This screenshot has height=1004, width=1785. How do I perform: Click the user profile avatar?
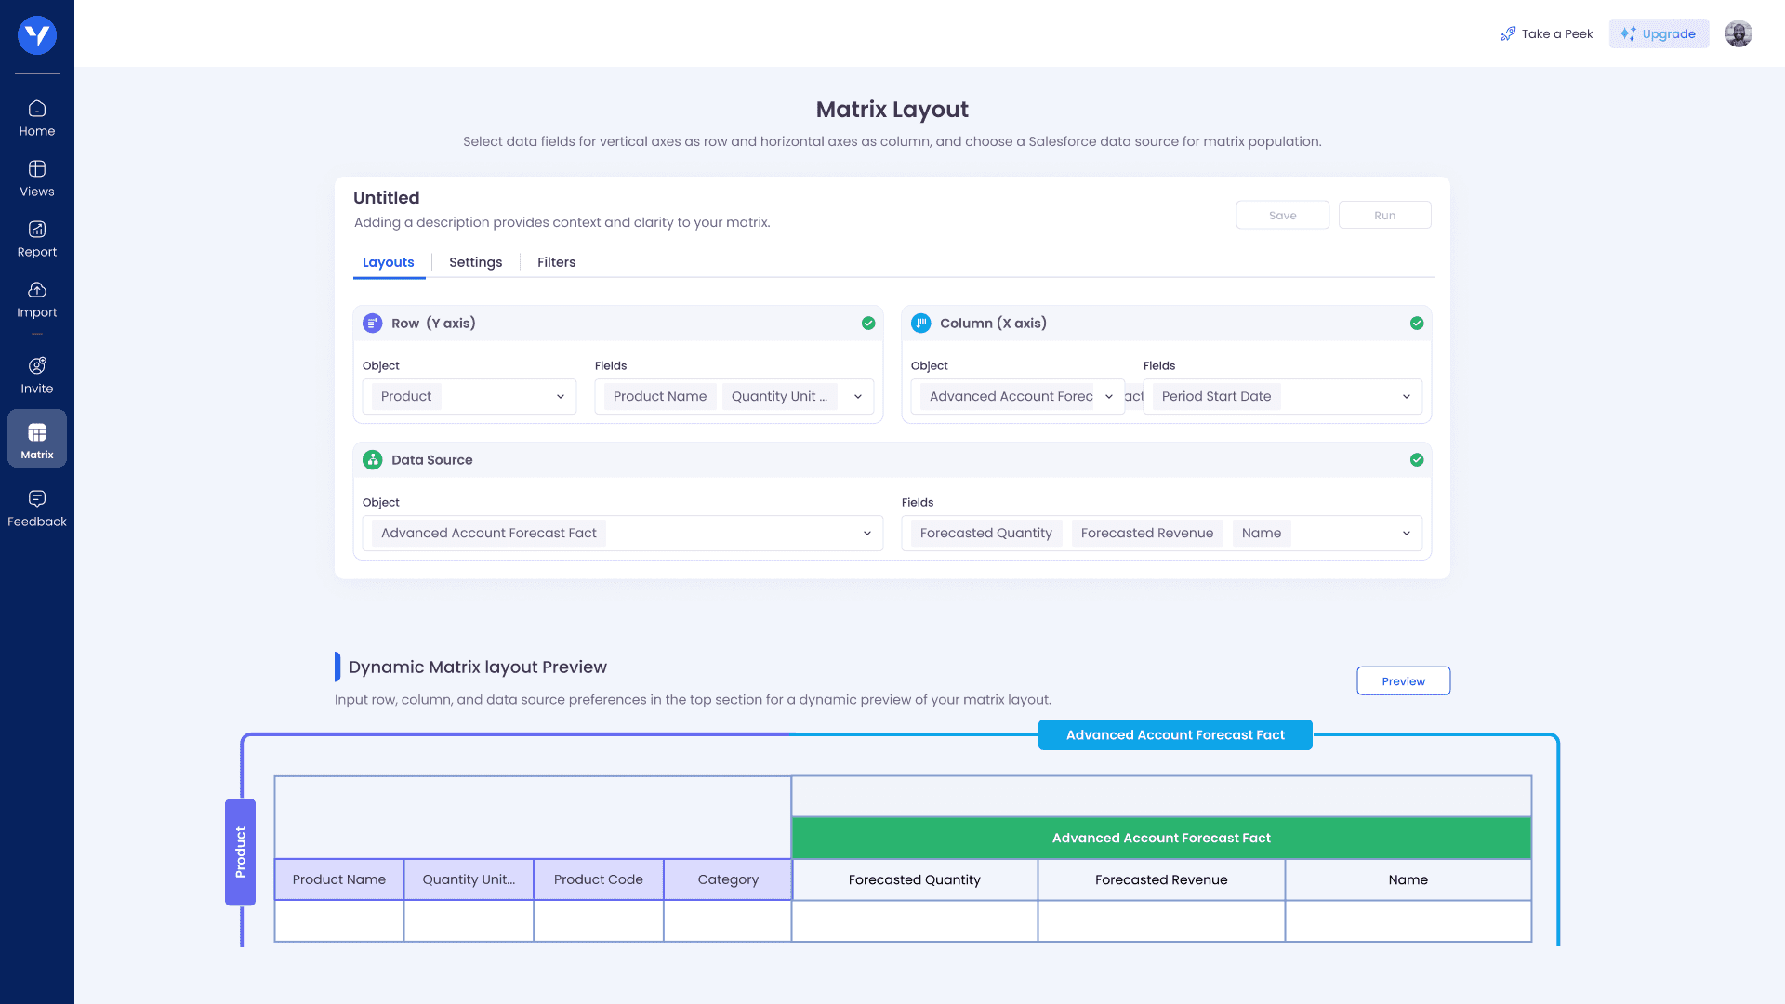[1738, 34]
